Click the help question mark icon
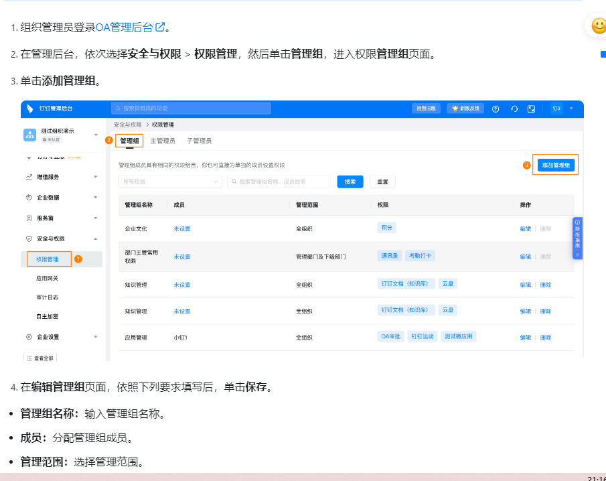The width and height of the screenshot is (606, 481). pos(496,109)
